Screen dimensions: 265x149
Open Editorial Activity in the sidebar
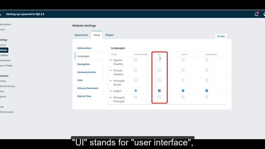click(7, 86)
